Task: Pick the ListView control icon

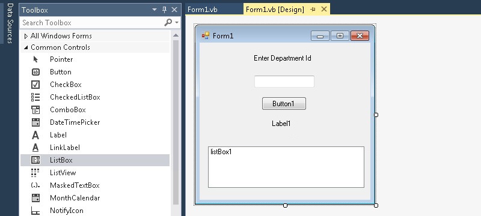Action: 35,173
